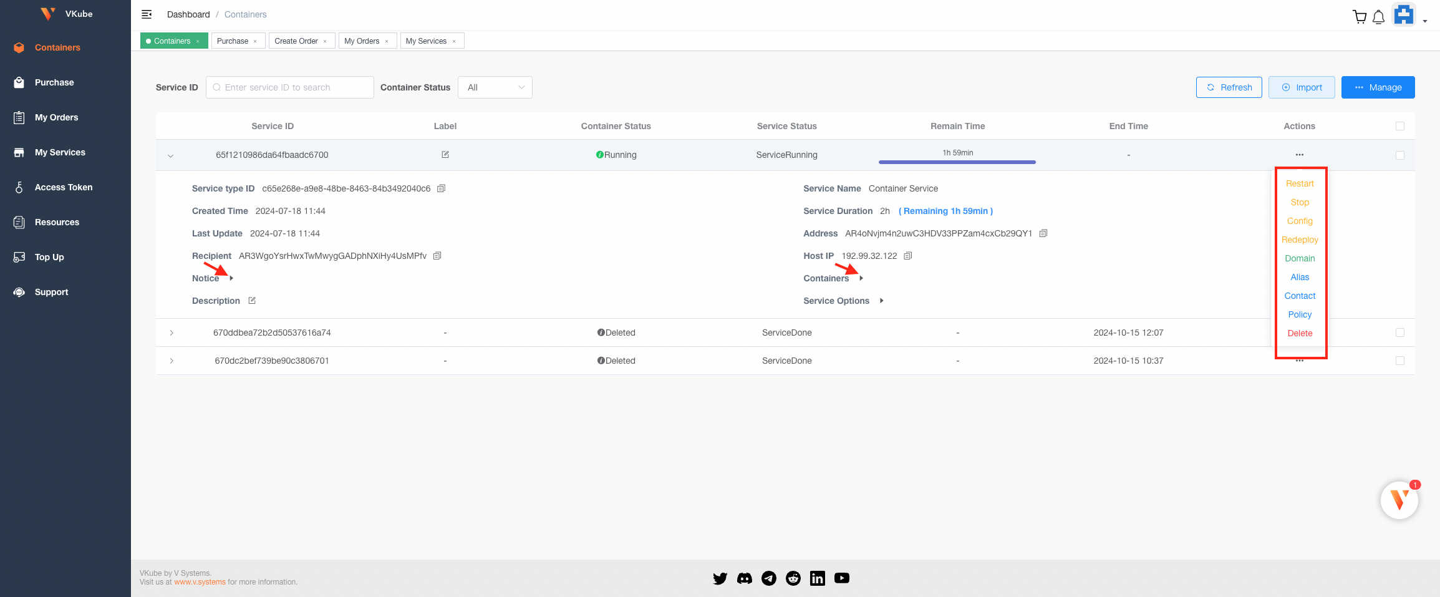The height and width of the screenshot is (597, 1440).
Task: Go to Containers in sidebar
Action: (57, 47)
